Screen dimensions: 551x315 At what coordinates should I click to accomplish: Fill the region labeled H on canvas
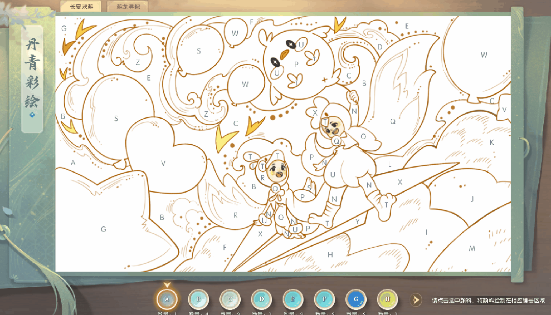[x=330, y=254]
